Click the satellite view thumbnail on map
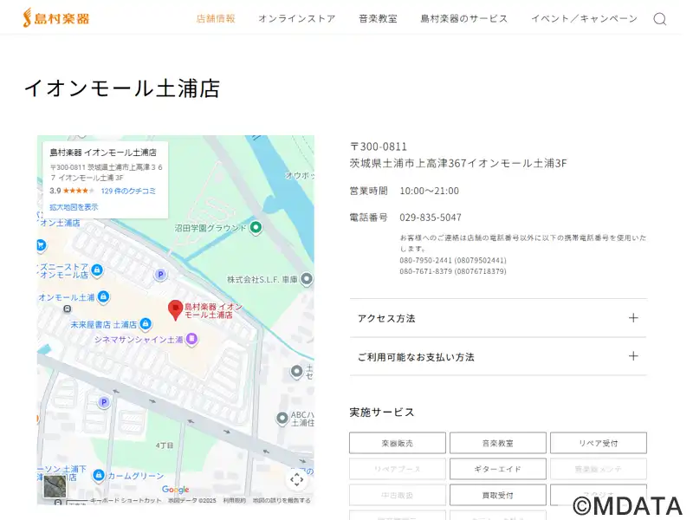 (55, 487)
